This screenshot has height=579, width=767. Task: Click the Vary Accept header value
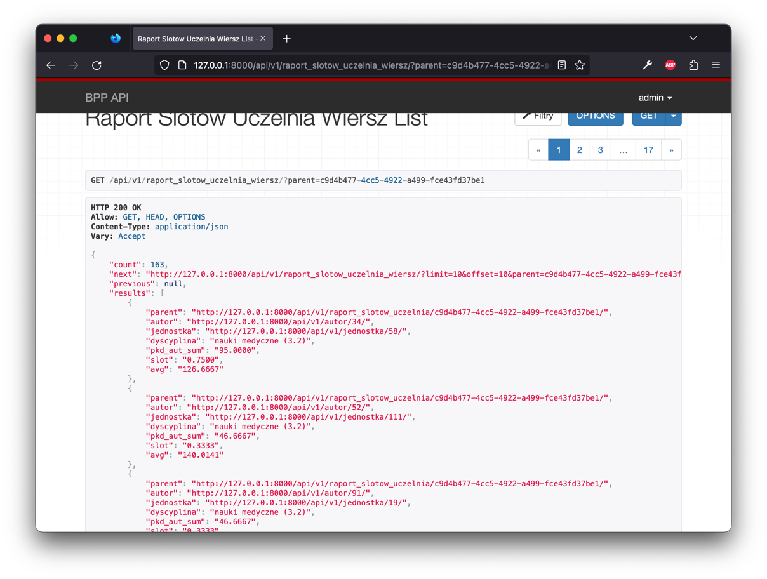point(131,236)
